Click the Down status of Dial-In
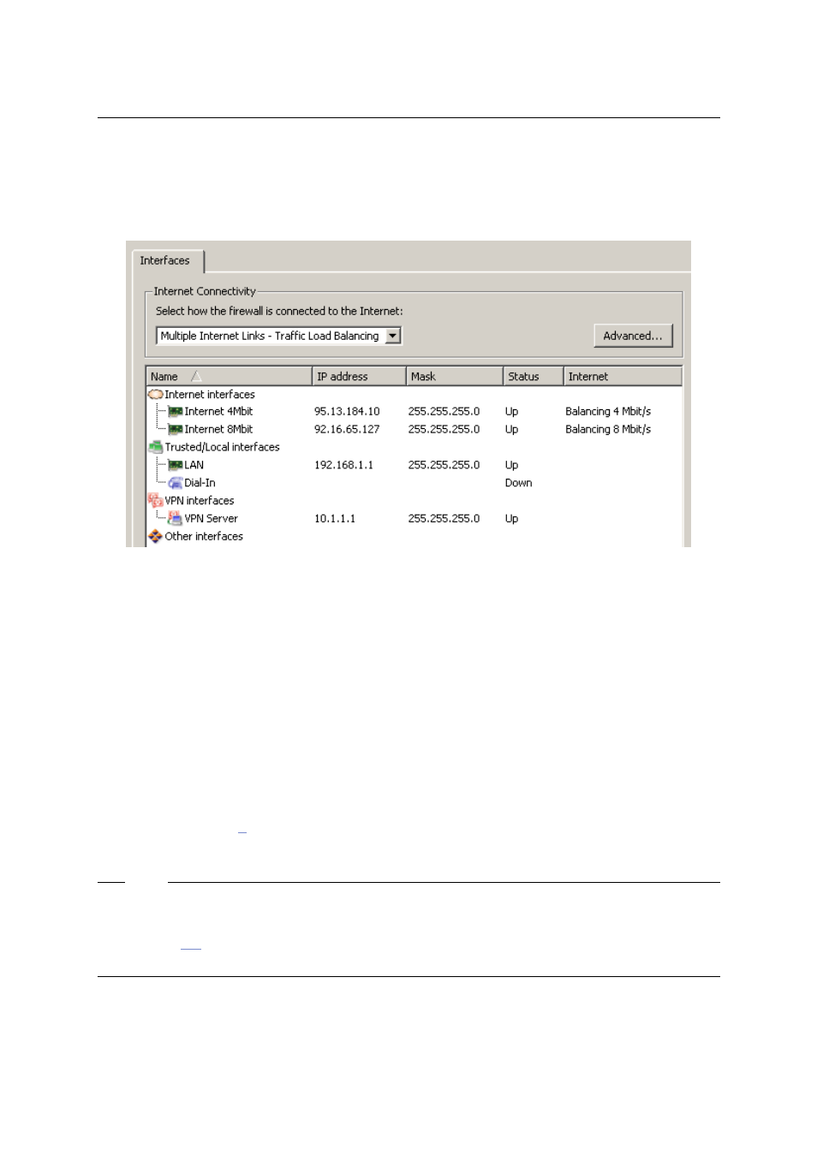 (519, 483)
